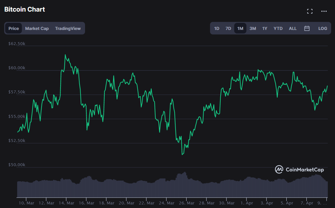The image size is (335, 208).
Task: Click the 7. Apr date axis label
Action: click(307, 203)
